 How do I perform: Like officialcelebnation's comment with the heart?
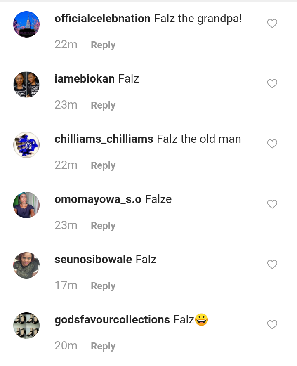pos(272,24)
